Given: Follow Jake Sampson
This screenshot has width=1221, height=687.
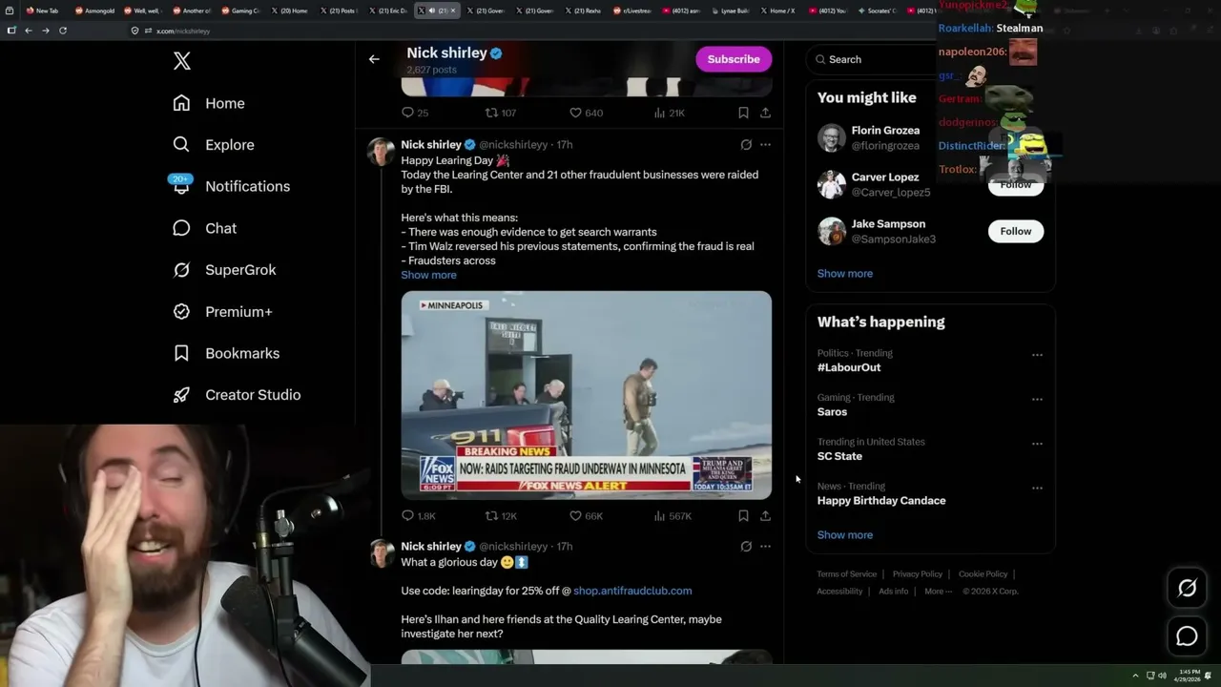Looking at the screenshot, I should pos(1016,231).
